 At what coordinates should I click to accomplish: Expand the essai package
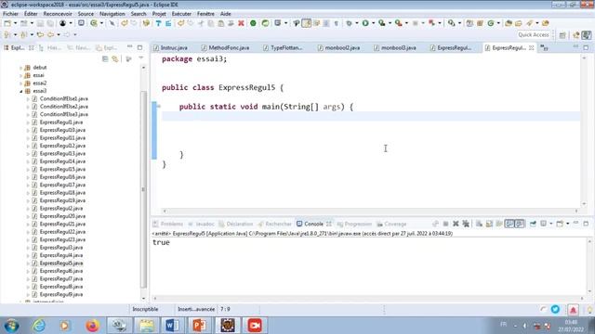point(20,75)
